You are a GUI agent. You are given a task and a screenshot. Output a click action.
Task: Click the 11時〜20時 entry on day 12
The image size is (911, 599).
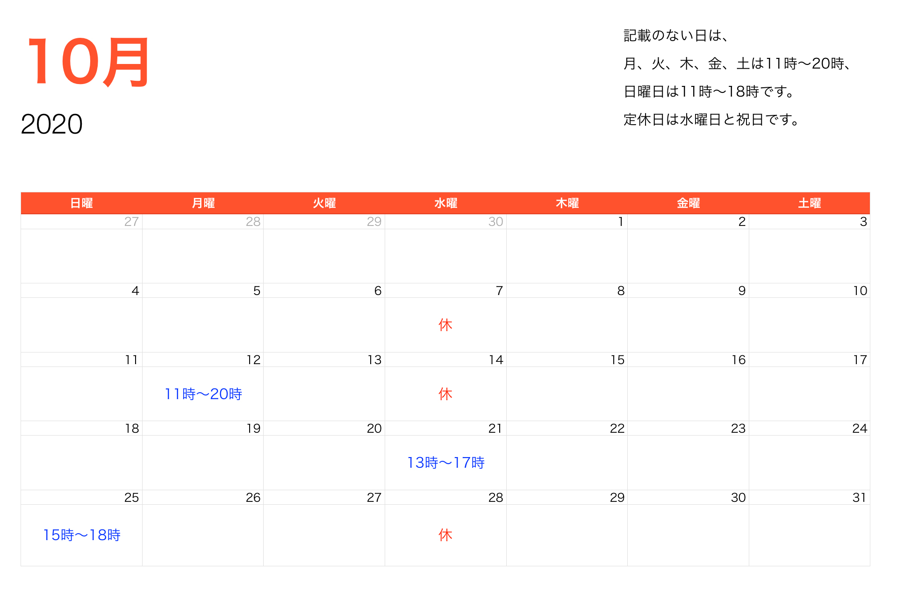click(x=203, y=394)
